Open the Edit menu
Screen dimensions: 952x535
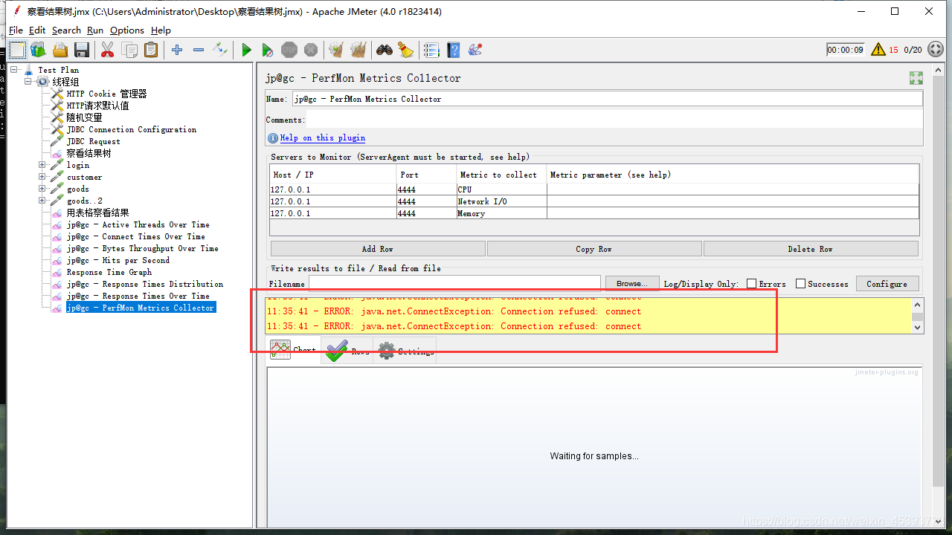point(37,30)
